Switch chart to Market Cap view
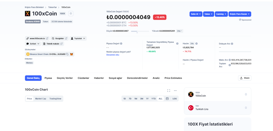 pos(41,99)
